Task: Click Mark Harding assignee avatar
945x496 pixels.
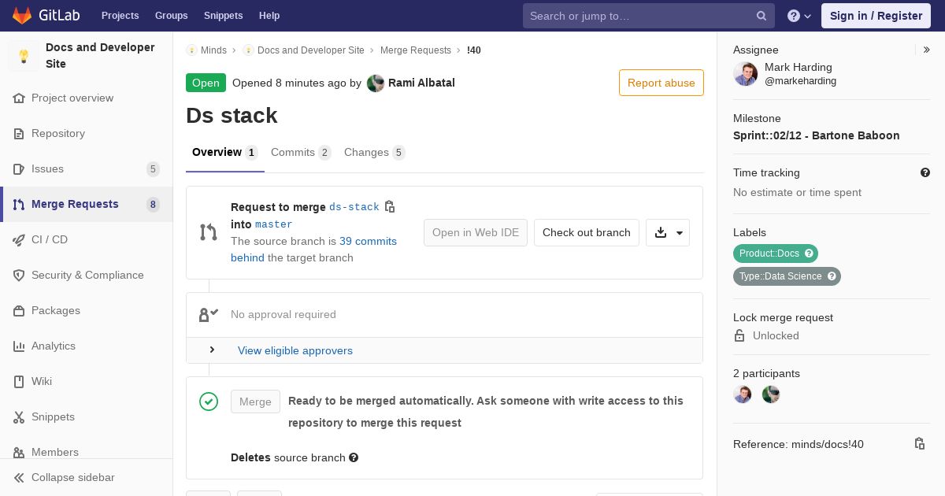Action: [746, 74]
